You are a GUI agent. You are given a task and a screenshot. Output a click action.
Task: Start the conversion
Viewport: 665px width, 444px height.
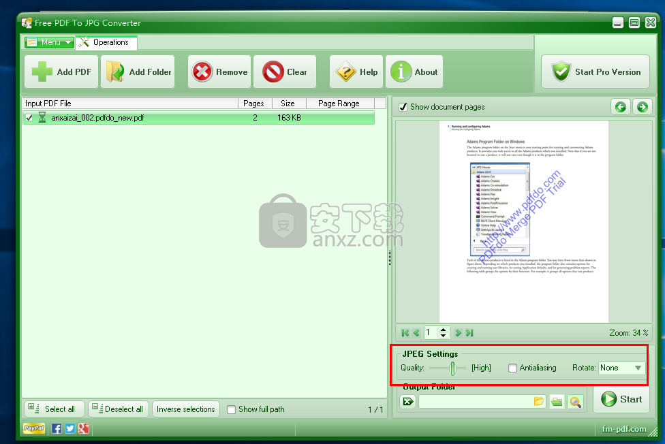pyautogui.click(x=621, y=399)
